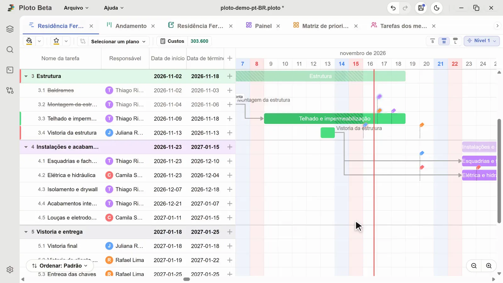Save the project file
The width and height of the screenshot is (503, 283).
(x=421, y=8)
